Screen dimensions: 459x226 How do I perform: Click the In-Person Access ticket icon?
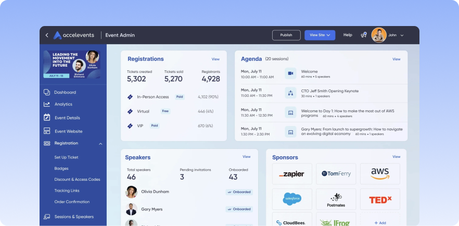coord(130,97)
